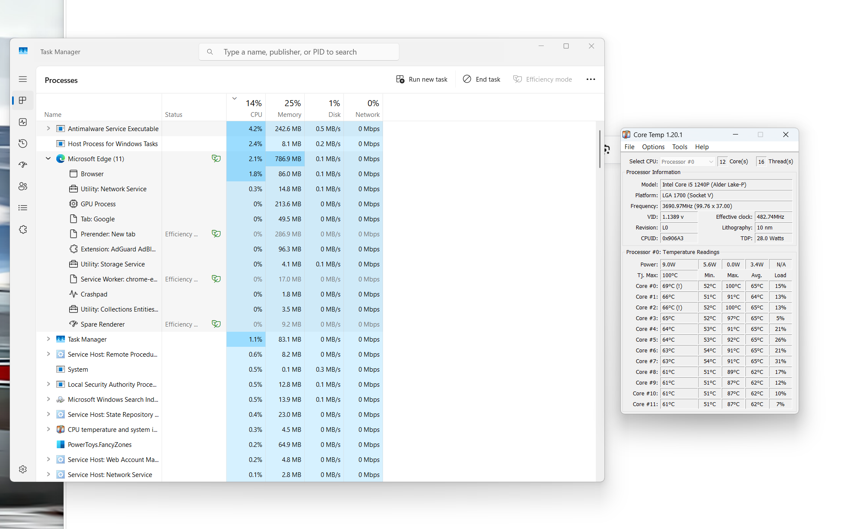Open the more options ellipsis menu
The image size is (852, 529).
pyautogui.click(x=591, y=80)
